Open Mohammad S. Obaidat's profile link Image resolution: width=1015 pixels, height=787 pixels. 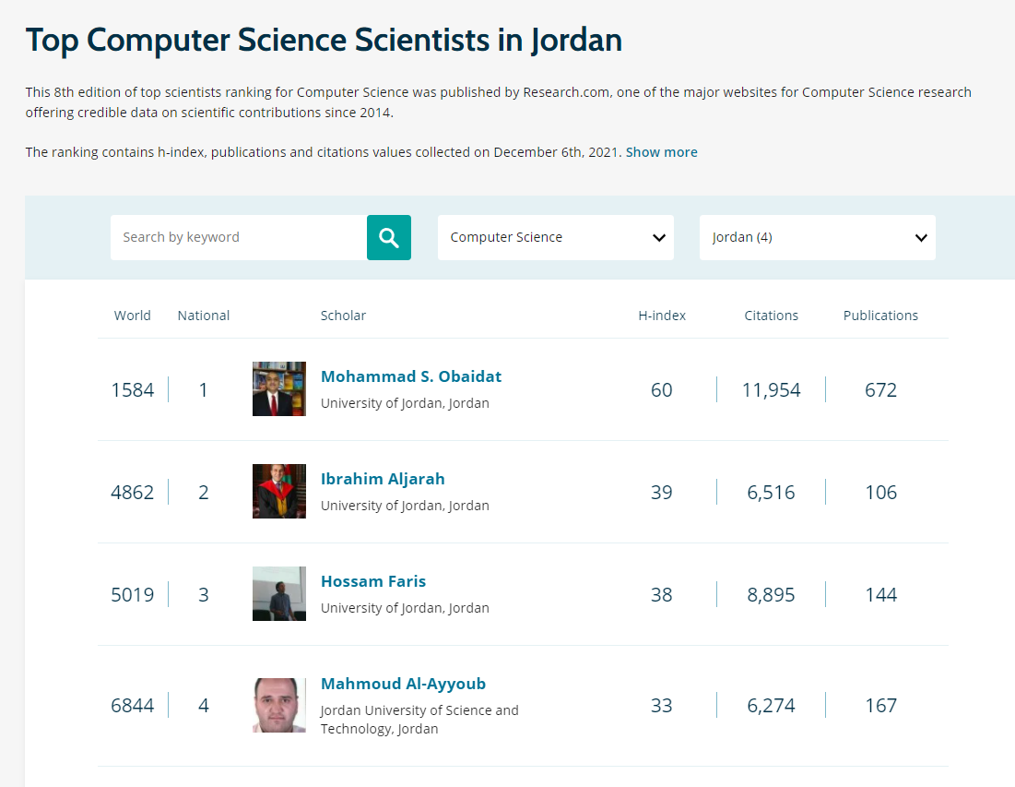click(411, 376)
